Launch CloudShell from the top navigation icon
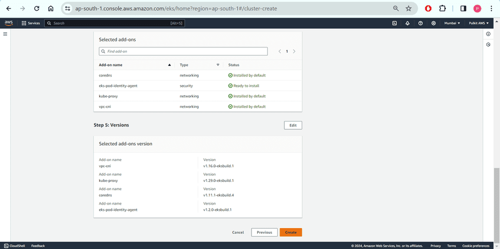500x249 pixels. point(395,23)
